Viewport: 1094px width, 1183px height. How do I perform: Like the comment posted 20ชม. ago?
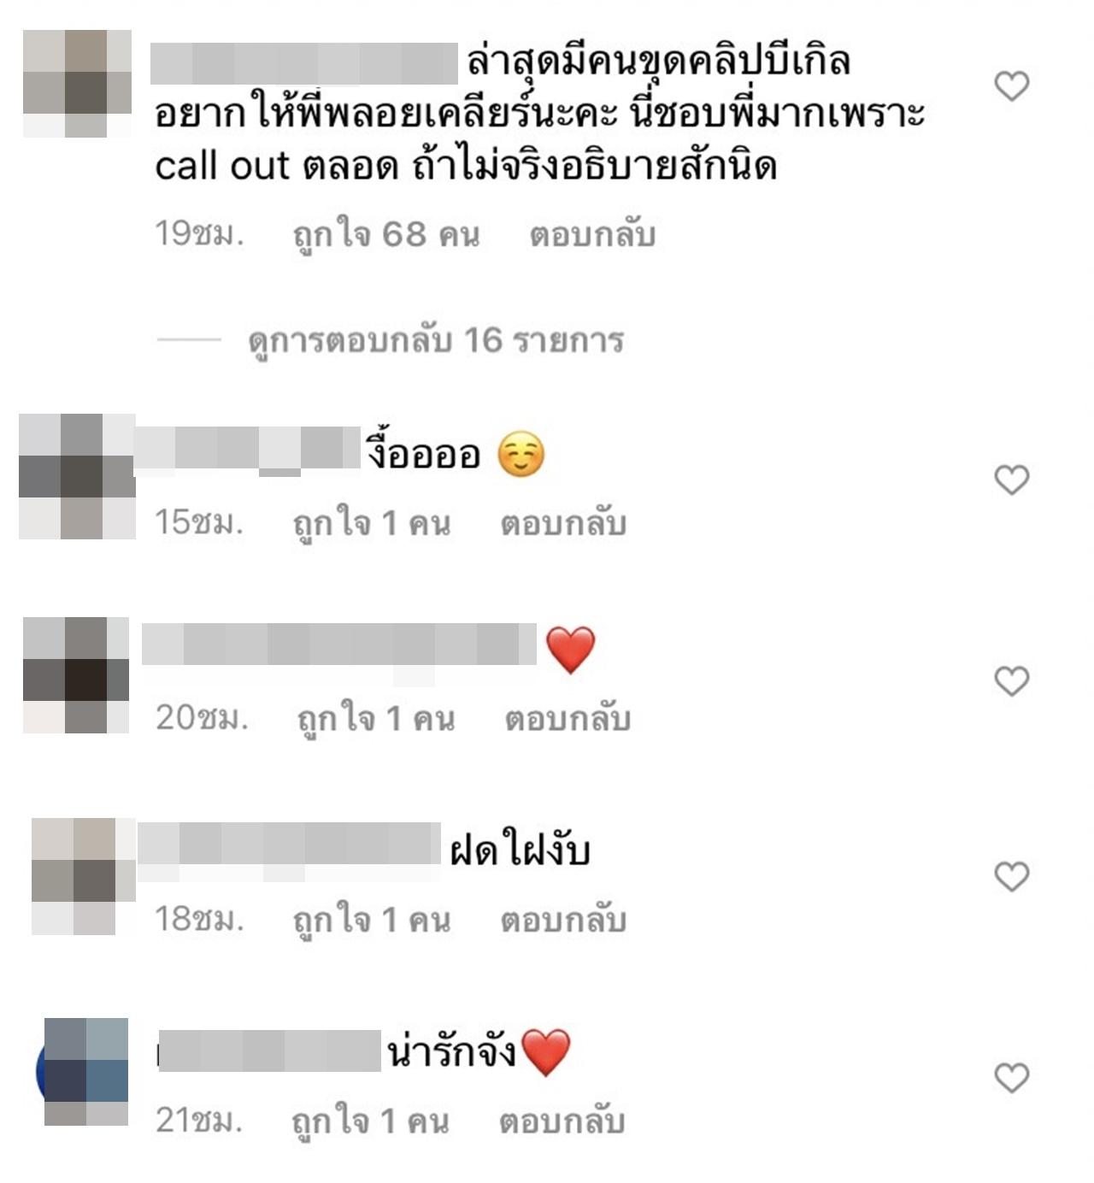pos(1012,680)
